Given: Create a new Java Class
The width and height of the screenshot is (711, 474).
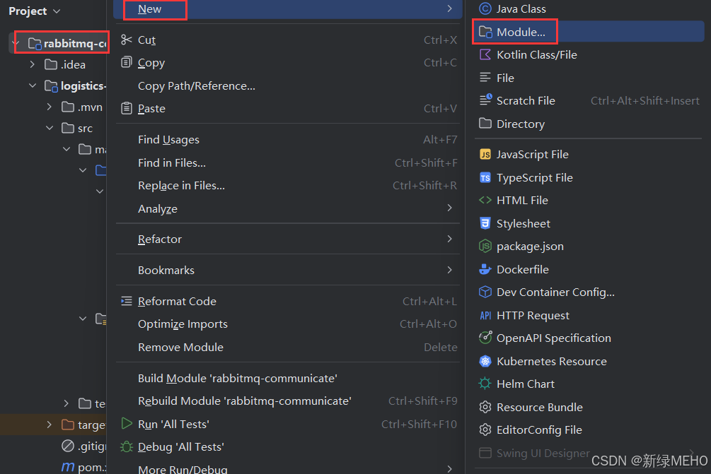Looking at the screenshot, I should pyautogui.click(x=527, y=8).
